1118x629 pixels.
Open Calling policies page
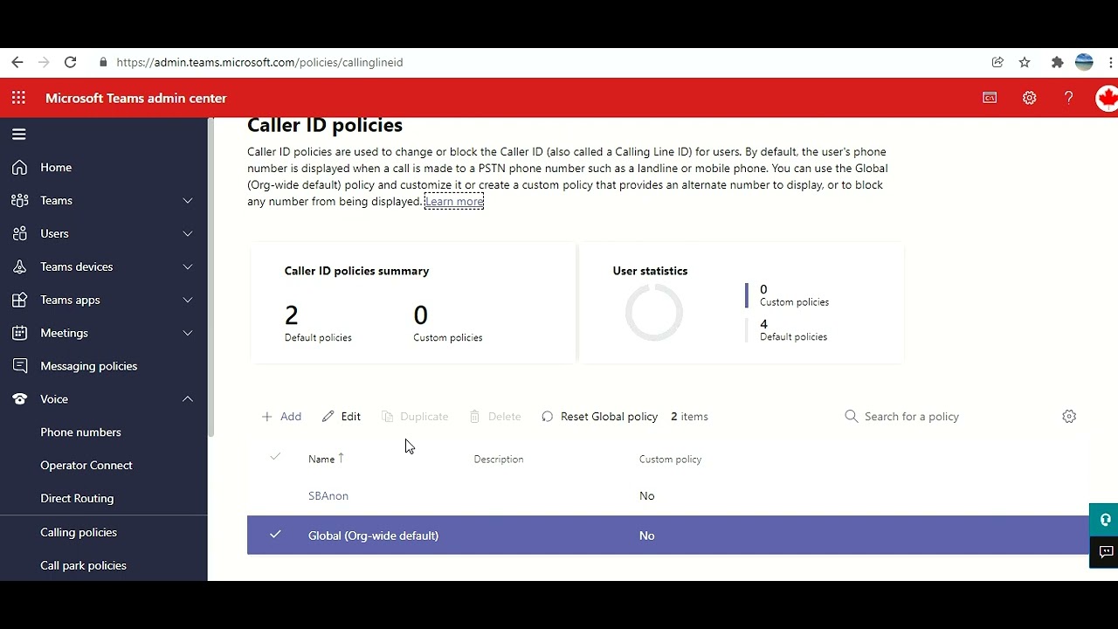click(79, 532)
